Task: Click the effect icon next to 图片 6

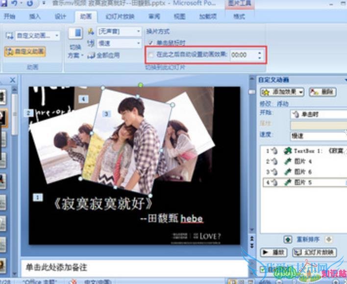Action: pos(288,172)
